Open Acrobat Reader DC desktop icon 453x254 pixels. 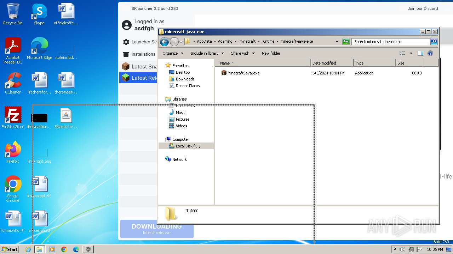[13, 51]
